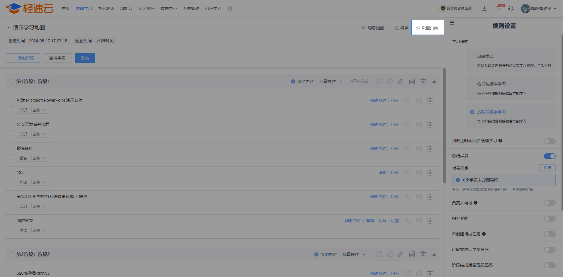Viewport: 563px width, 277px height.
Task: Click the 发布 button
Action: (x=85, y=58)
